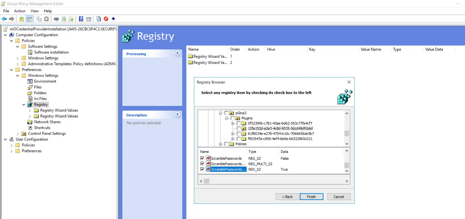Collapse the Plugins registry key
The image size is (465, 219).
(x=227, y=118)
